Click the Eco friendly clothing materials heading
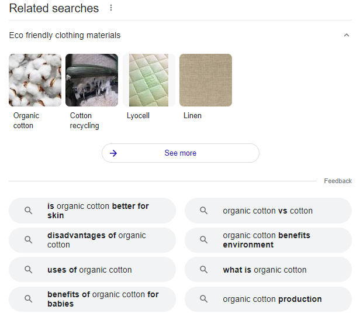Viewport: 360px width, 313px height. (x=65, y=35)
